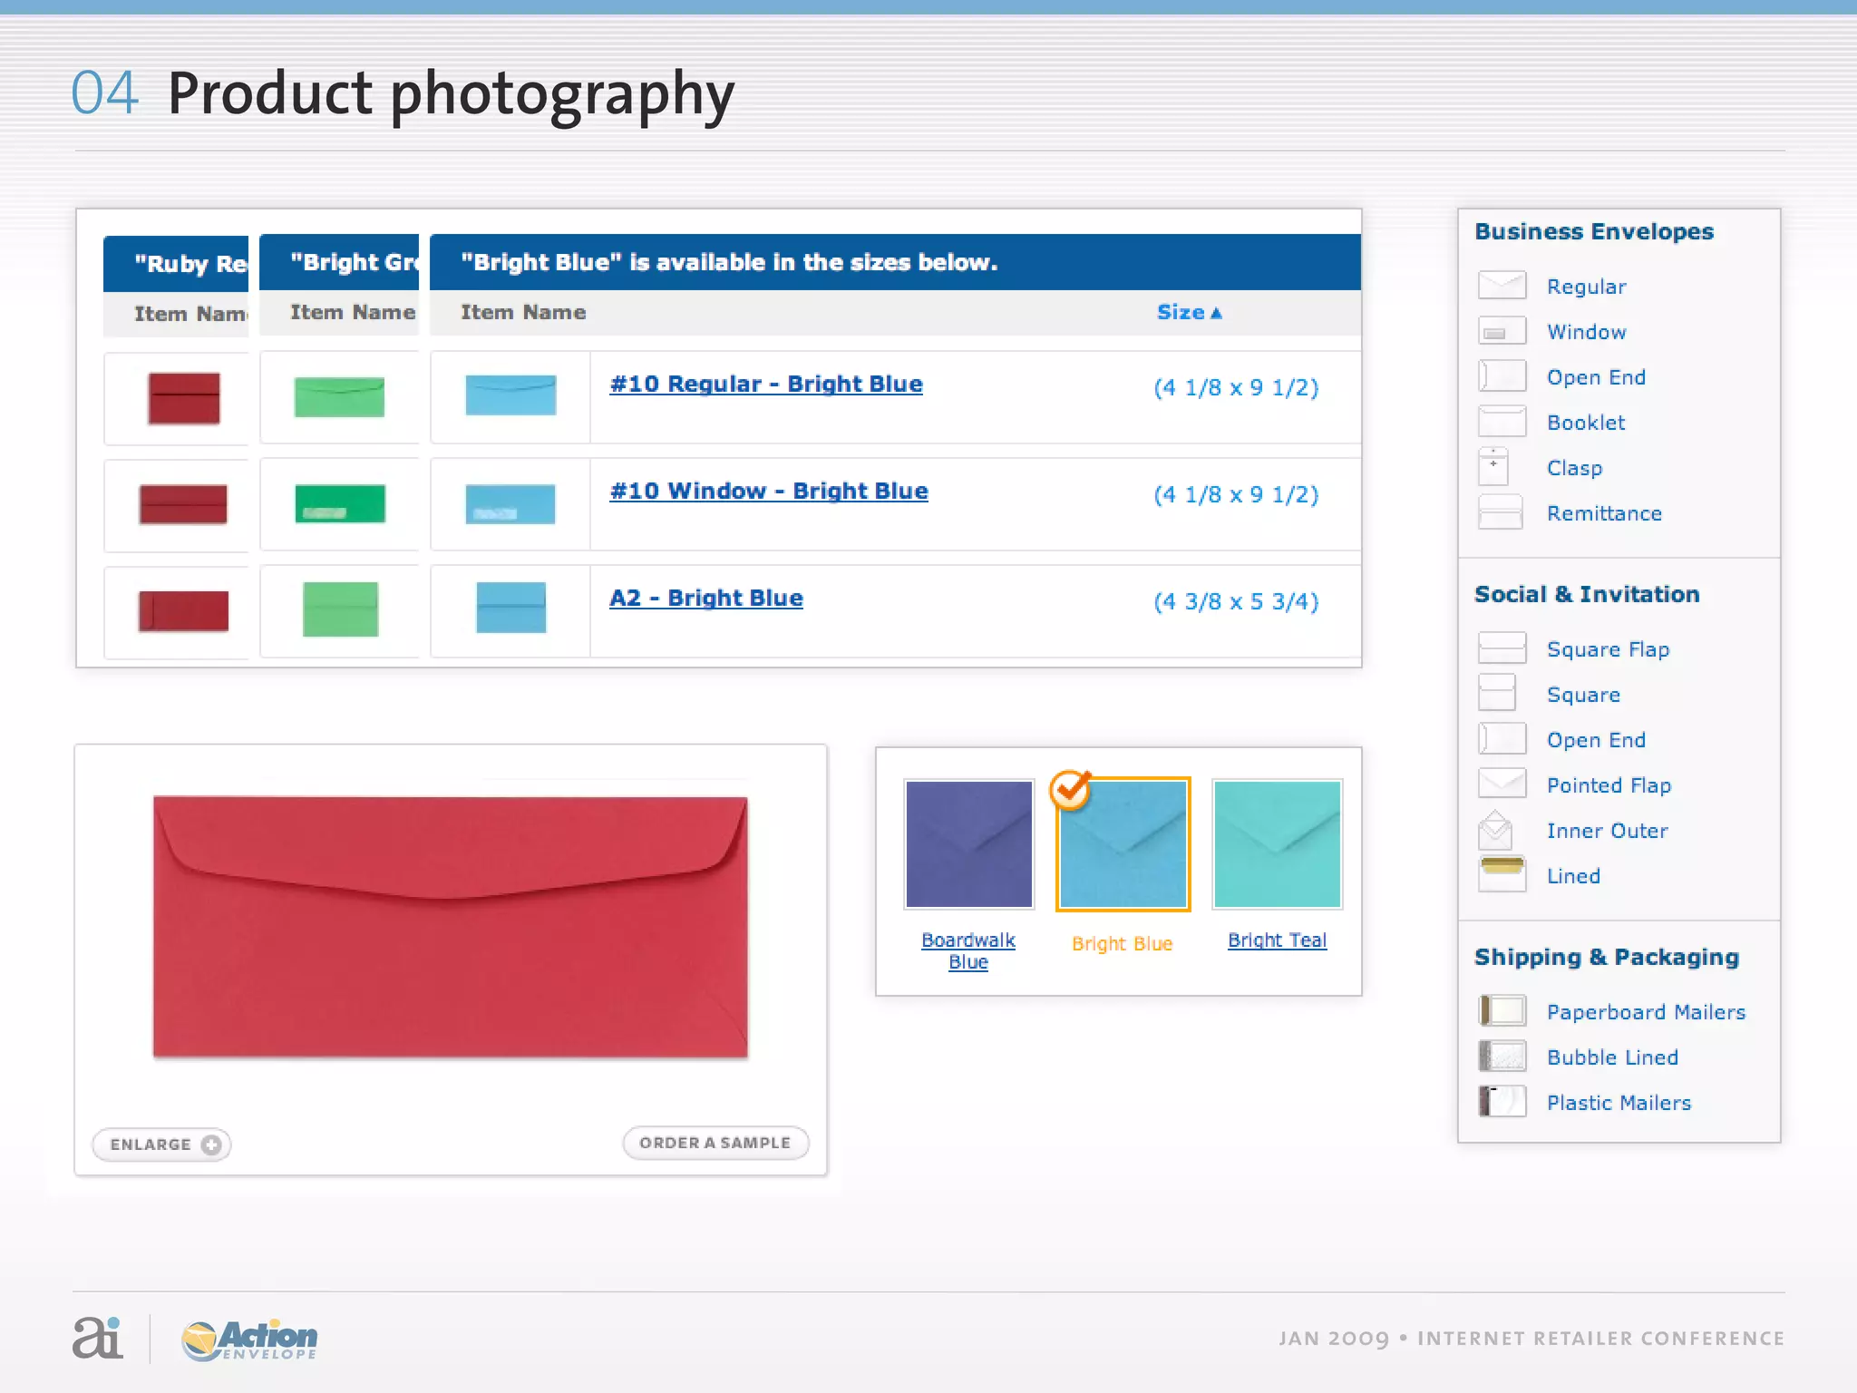Open the Booklet envelopes link
Image resolution: width=1857 pixels, height=1393 pixels.
(x=1586, y=423)
